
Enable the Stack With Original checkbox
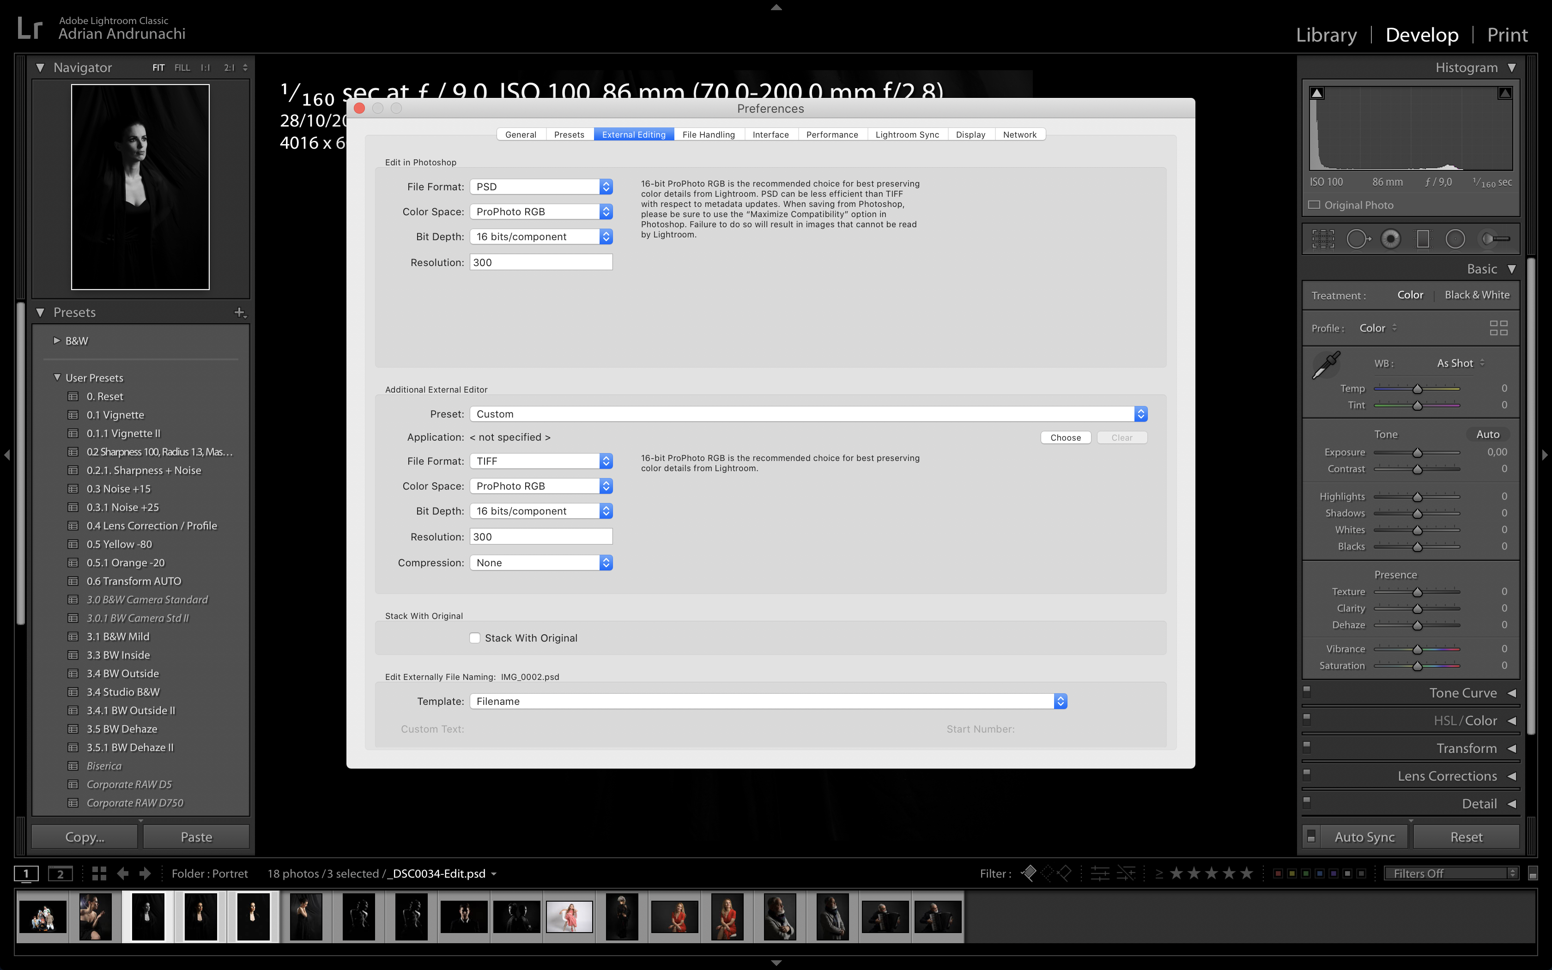pyautogui.click(x=474, y=638)
